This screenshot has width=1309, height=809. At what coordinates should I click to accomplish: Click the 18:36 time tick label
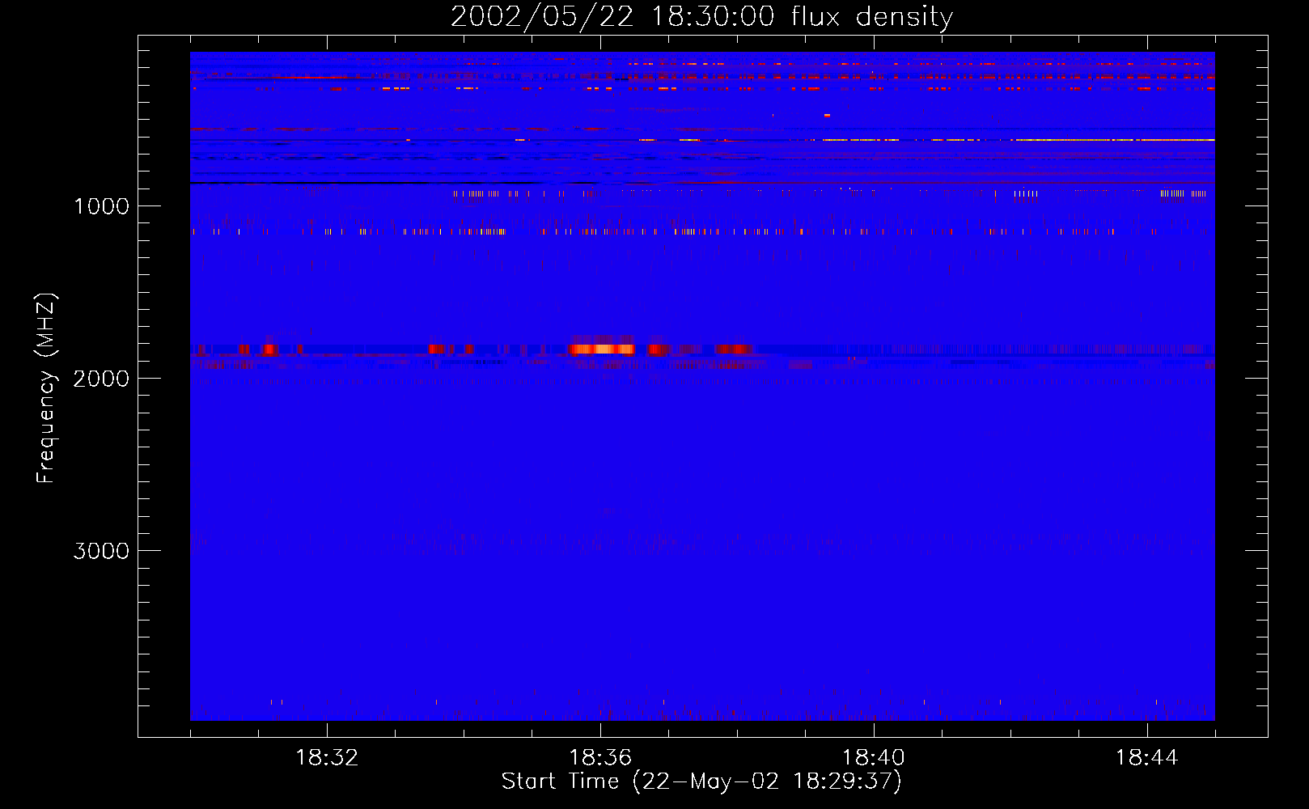(x=600, y=758)
